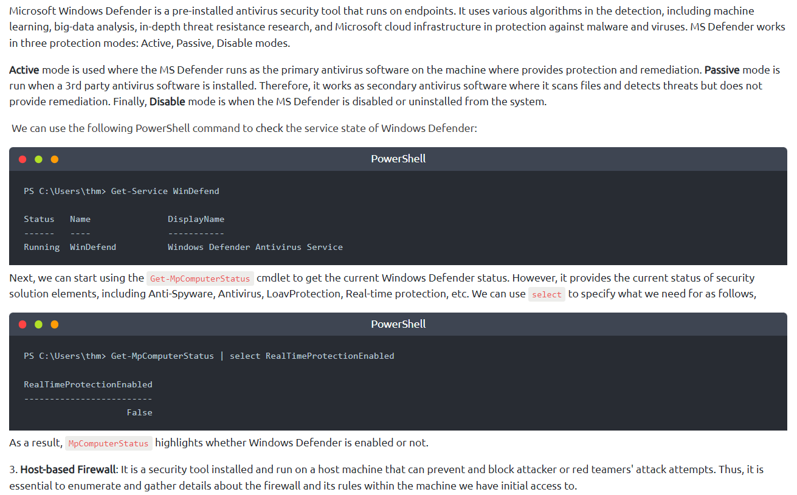The image size is (797, 495).
Task: Click the green dot in the second PowerShell window
Action: (38, 325)
